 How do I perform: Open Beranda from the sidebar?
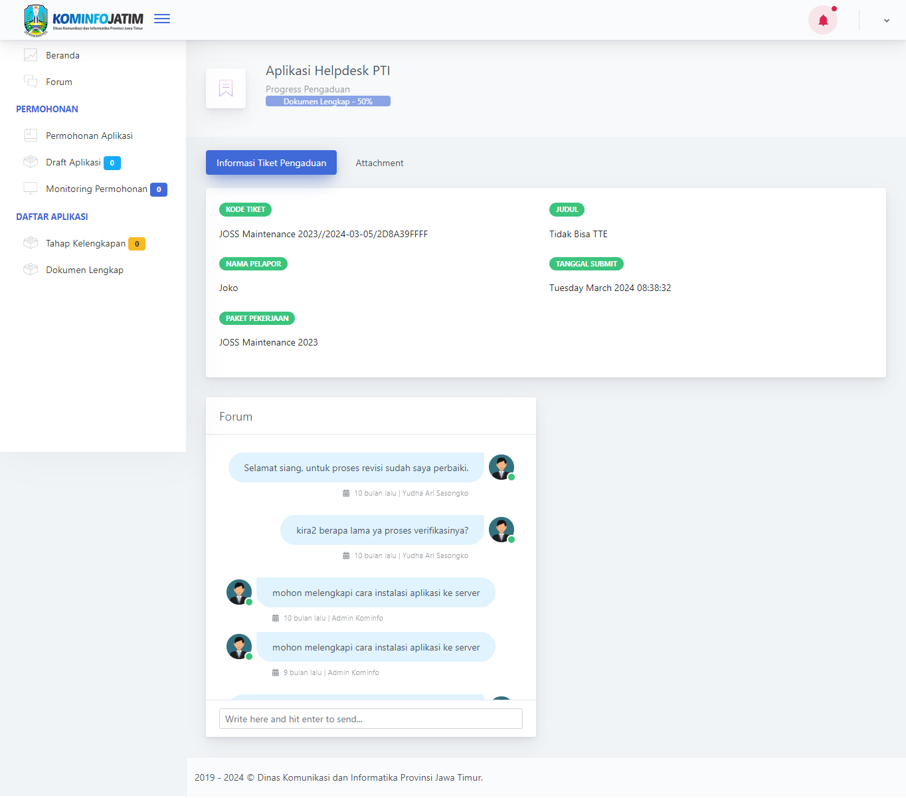point(62,55)
